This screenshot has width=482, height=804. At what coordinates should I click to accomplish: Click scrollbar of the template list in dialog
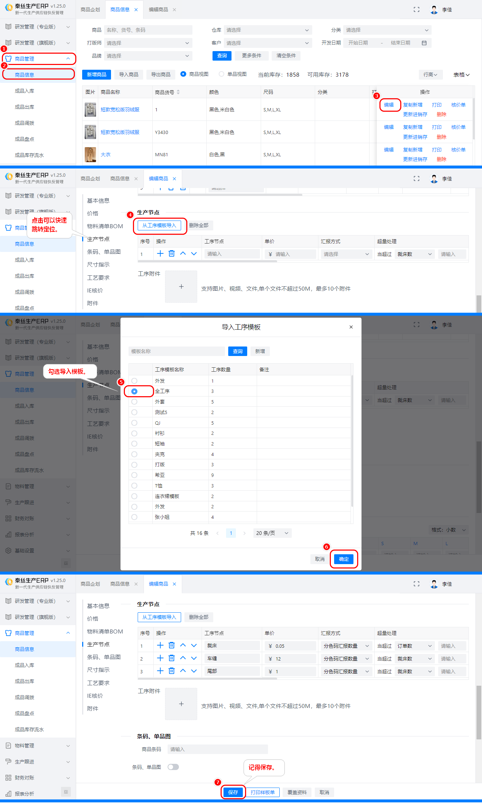pyautogui.click(x=352, y=441)
